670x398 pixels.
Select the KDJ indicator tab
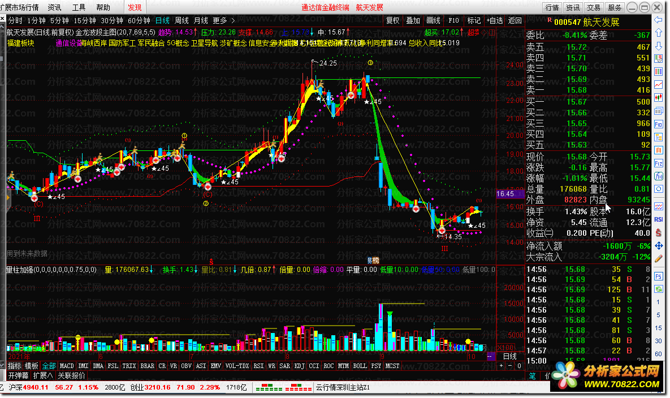[x=299, y=366]
